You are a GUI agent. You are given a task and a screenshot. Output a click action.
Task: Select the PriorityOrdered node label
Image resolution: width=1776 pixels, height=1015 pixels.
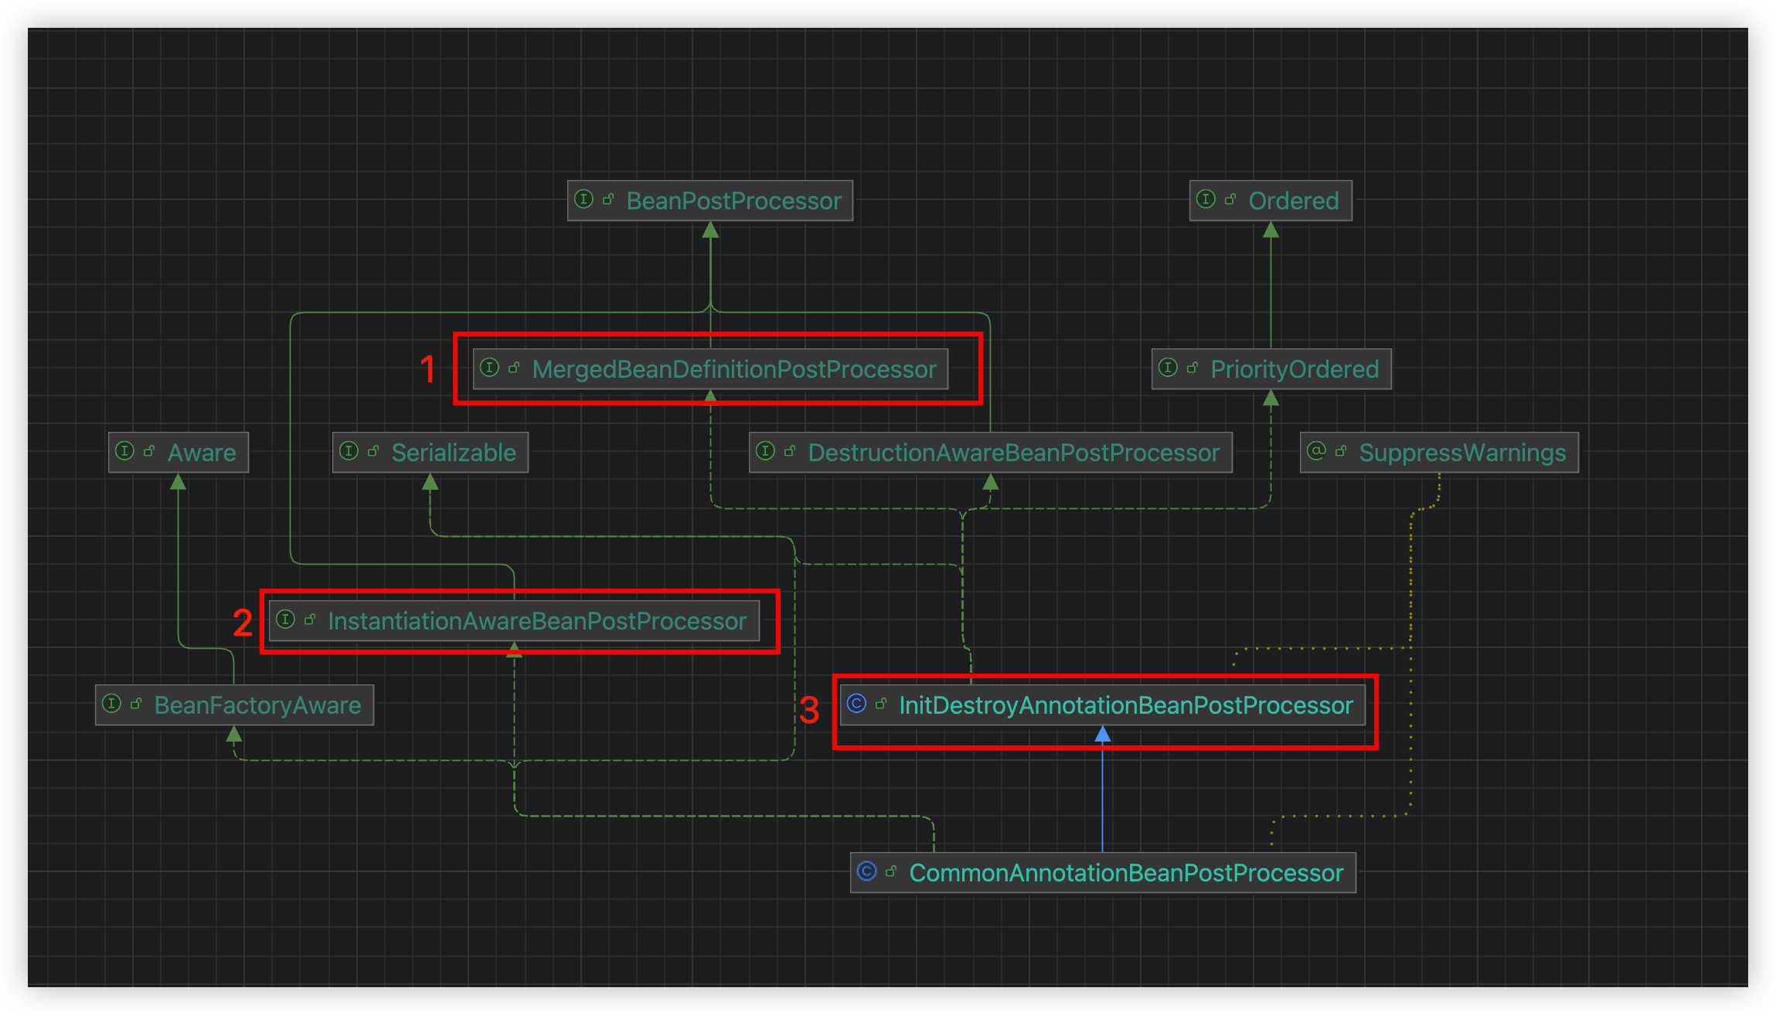coord(1295,369)
